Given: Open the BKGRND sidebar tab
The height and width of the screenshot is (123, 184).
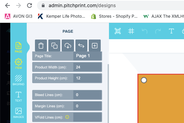Looking at the screenshot, I should pyautogui.click(x=19, y=80).
